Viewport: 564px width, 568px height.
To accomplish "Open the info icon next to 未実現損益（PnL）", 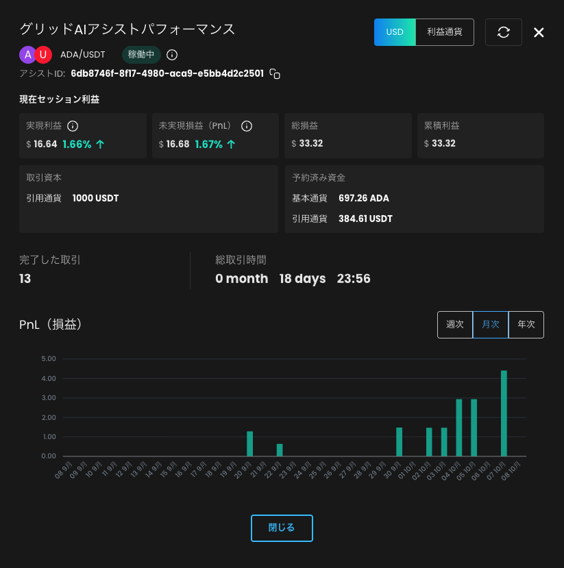I will tap(247, 125).
